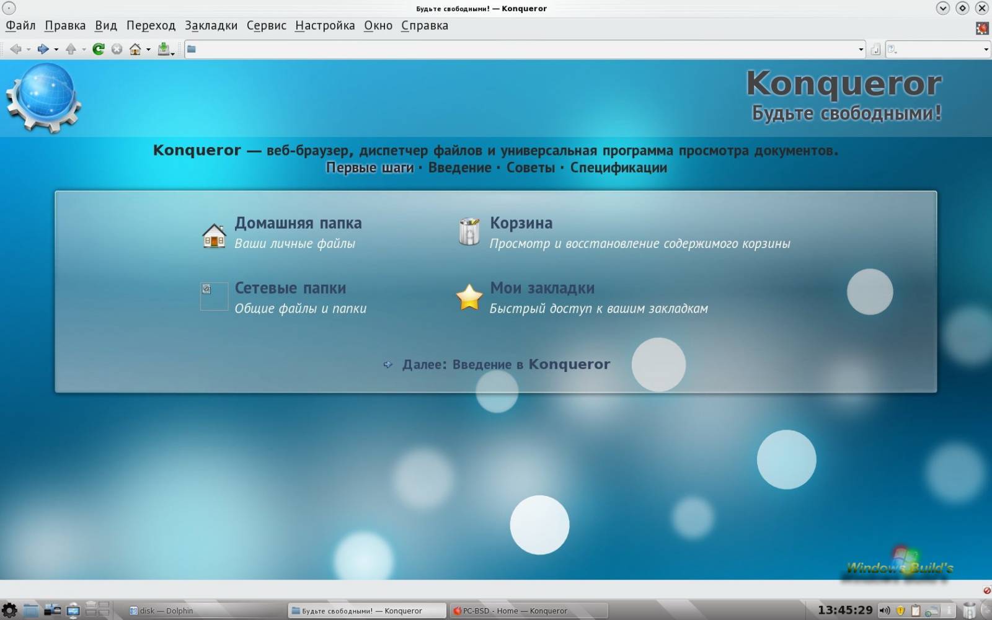Open the Окно menu
992x620 pixels.
click(378, 25)
